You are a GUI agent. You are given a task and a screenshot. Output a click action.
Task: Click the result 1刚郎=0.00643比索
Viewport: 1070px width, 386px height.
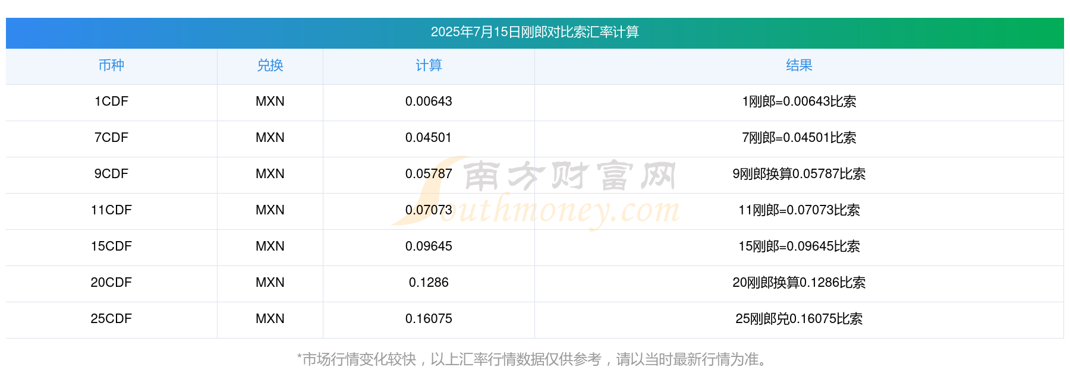[x=799, y=102]
